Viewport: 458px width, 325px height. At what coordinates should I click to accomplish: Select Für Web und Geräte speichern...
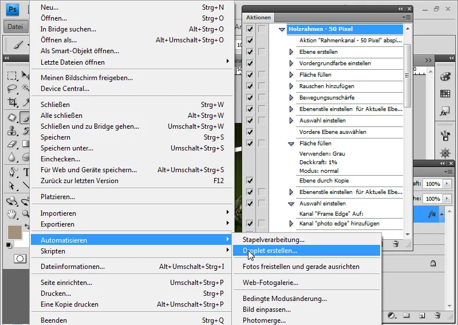[x=131, y=170]
